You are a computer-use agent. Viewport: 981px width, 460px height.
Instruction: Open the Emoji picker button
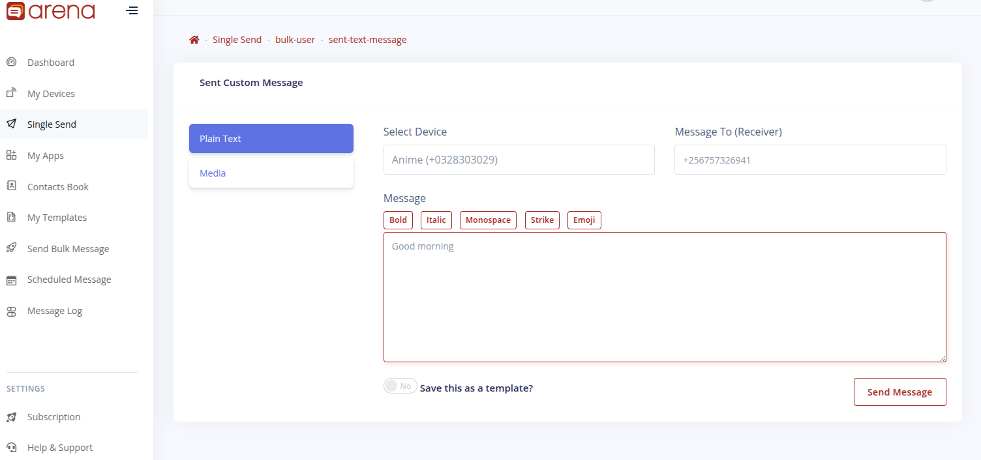coord(584,220)
